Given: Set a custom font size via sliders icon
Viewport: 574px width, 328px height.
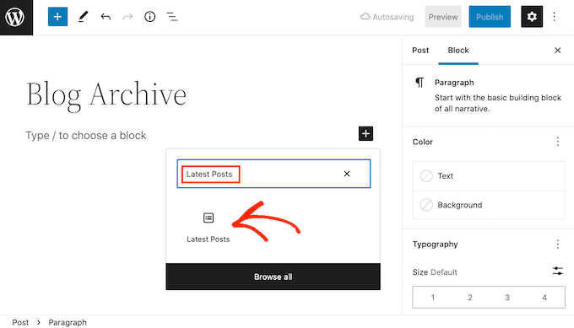Looking at the screenshot, I should click(557, 272).
